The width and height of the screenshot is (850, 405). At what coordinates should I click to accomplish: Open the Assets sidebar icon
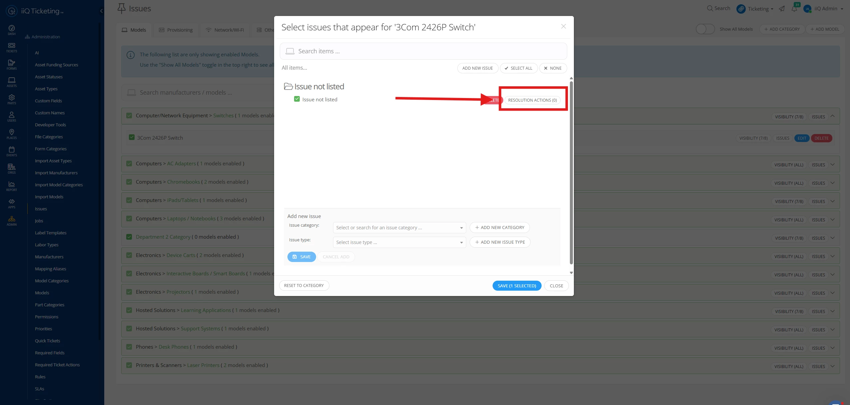pos(12,82)
